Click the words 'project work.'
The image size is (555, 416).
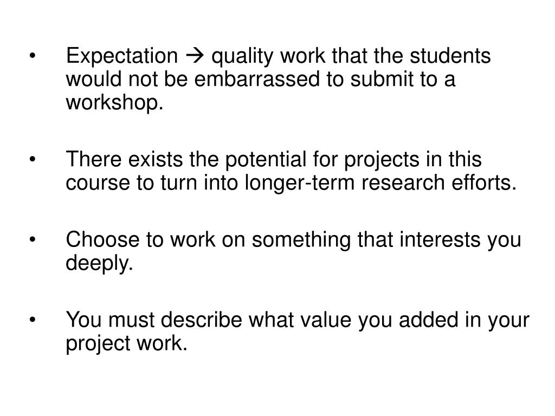(127, 344)
